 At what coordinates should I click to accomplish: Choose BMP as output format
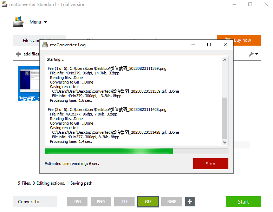point(171,202)
